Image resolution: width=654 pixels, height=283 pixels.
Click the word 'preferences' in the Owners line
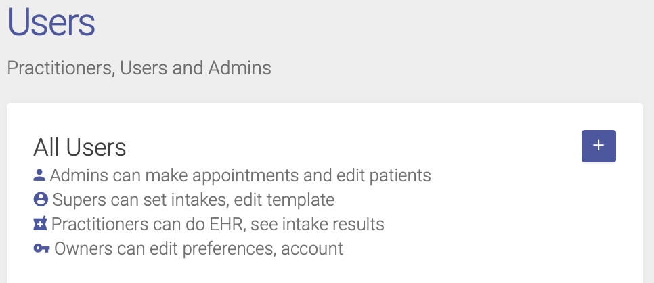[x=230, y=250]
